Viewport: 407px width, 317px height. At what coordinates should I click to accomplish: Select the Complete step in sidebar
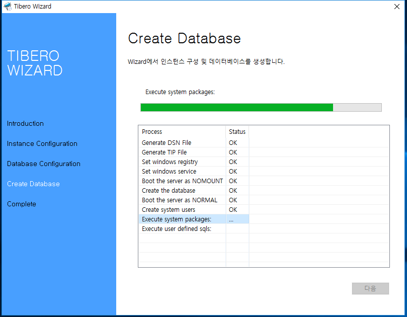coord(21,204)
